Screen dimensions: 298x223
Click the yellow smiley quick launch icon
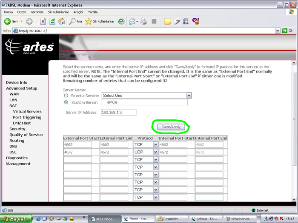coord(72,219)
